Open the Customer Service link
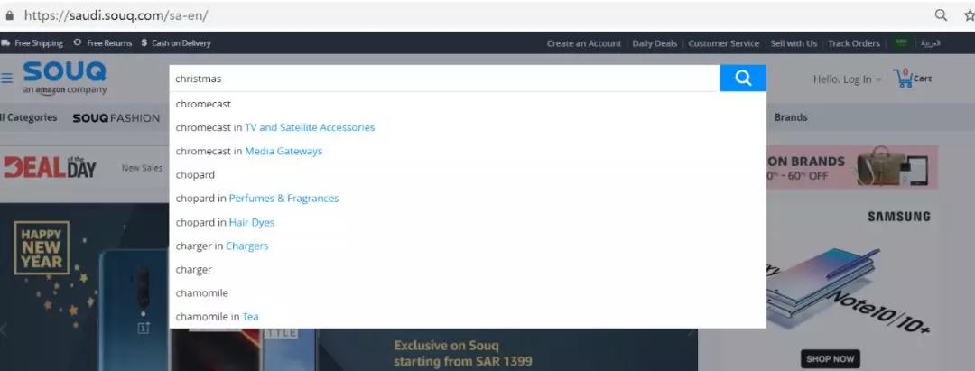975x371 pixels. 724,43
